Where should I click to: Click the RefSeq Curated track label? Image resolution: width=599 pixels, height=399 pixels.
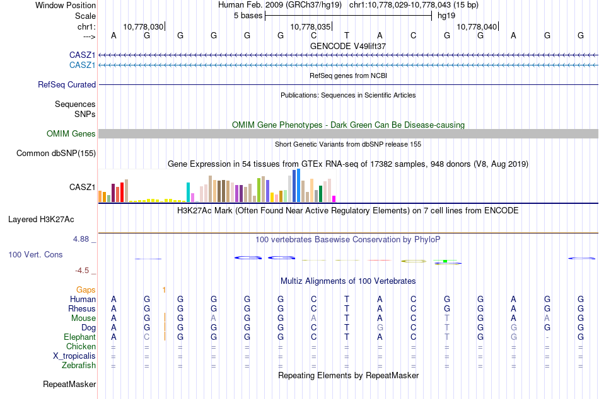click(66, 85)
